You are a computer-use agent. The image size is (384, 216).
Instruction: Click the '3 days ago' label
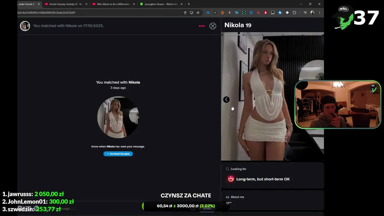click(118, 88)
